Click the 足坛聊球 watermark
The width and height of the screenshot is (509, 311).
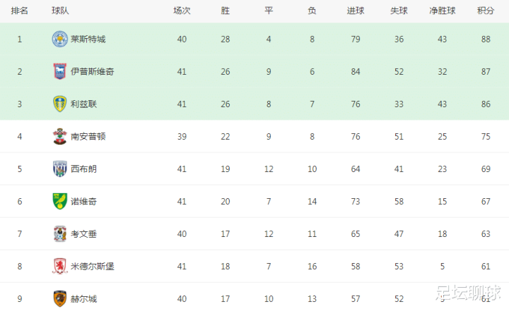(x=468, y=293)
